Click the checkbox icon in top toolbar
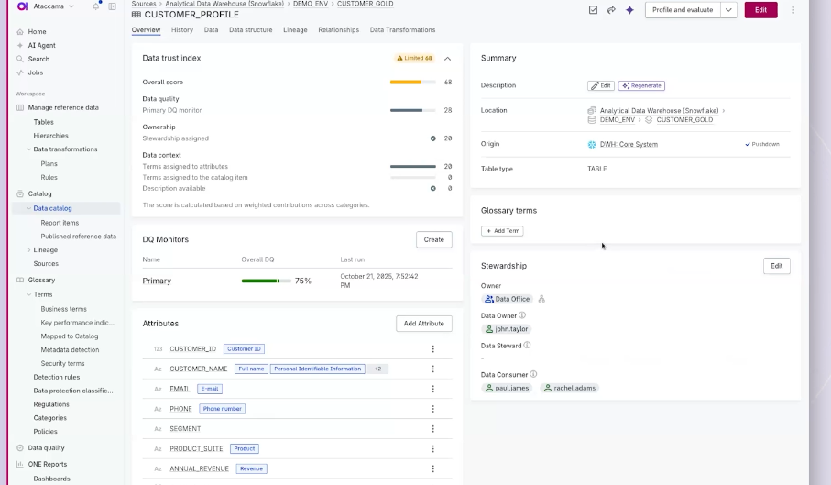 pyautogui.click(x=593, y=10)
